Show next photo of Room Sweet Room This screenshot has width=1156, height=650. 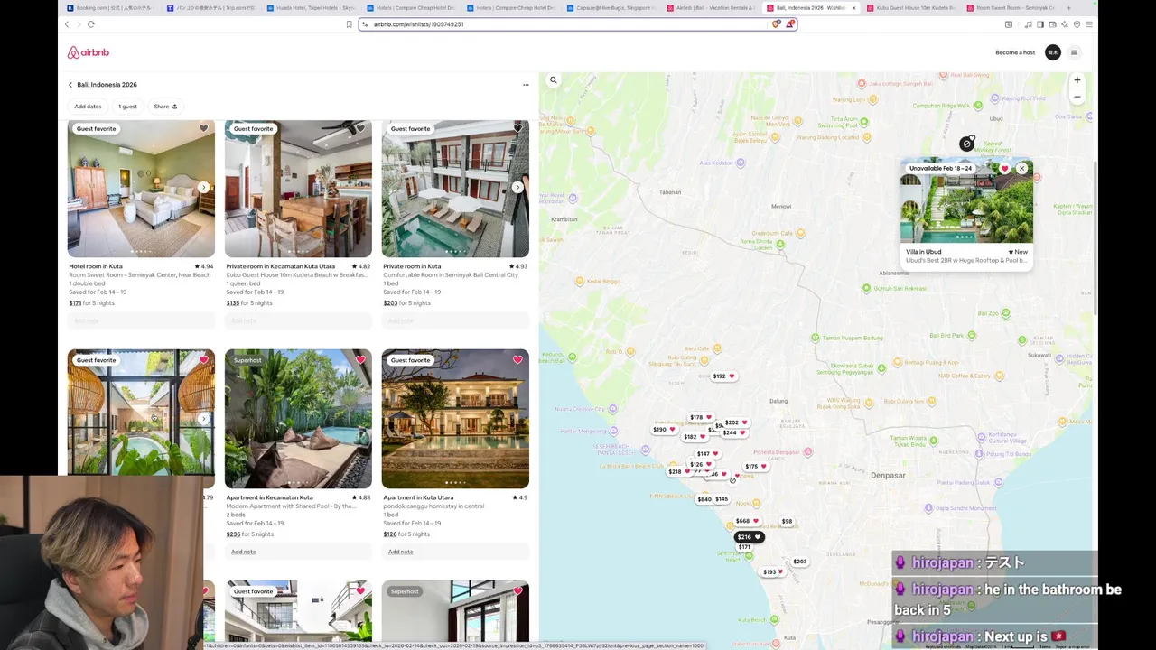click(203, 188)
